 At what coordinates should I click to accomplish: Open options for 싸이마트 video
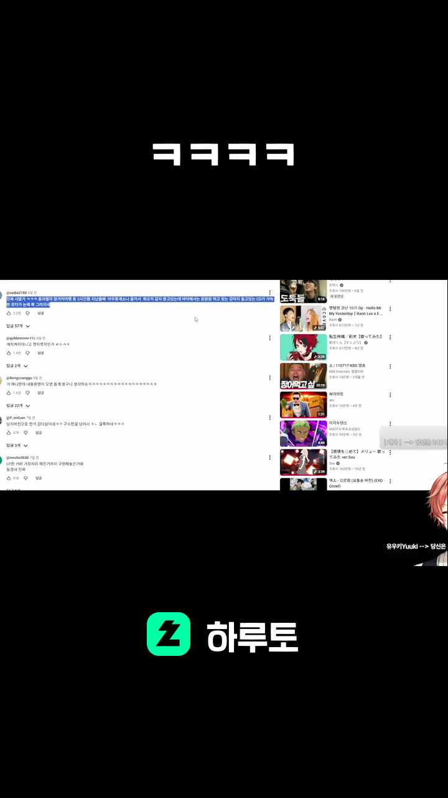pyautogui.click(x=390, y=395)
